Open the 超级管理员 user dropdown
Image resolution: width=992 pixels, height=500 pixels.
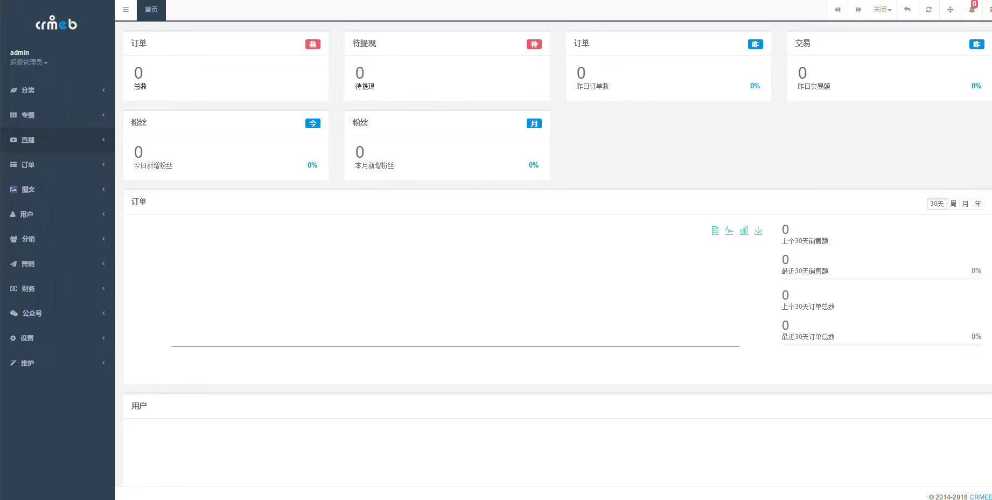pos(29,63)
